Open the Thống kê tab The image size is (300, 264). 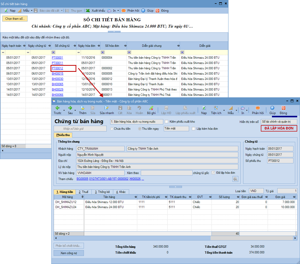[x=102, y=192]
